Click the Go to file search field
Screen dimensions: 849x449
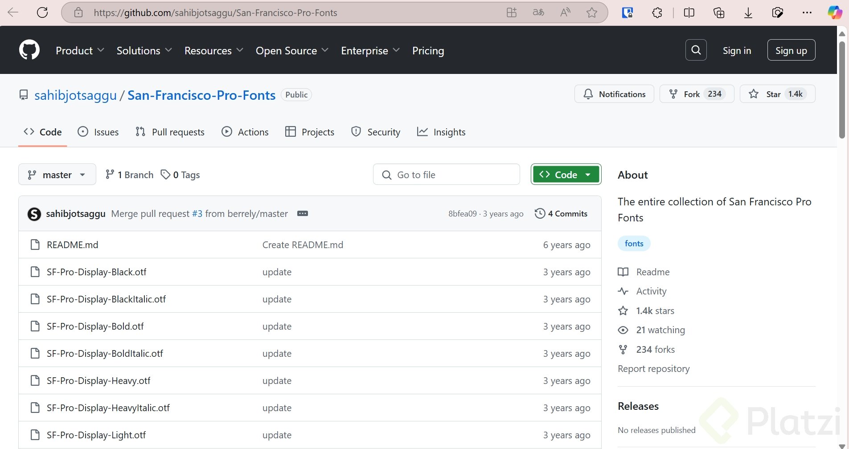pyautogui.click(x=447, y=175)
